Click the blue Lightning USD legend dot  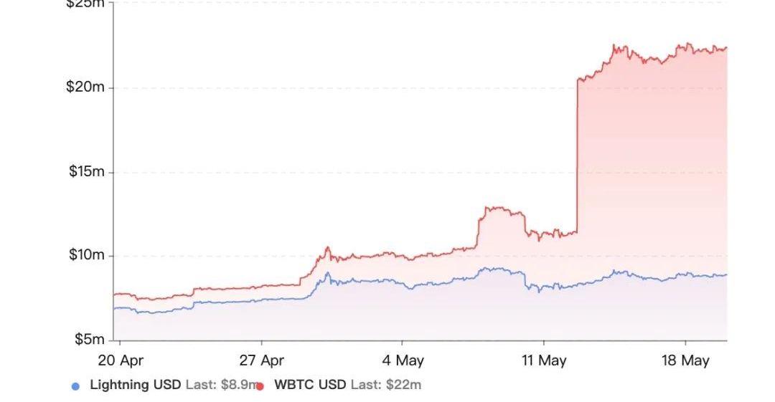coord(75,386)
